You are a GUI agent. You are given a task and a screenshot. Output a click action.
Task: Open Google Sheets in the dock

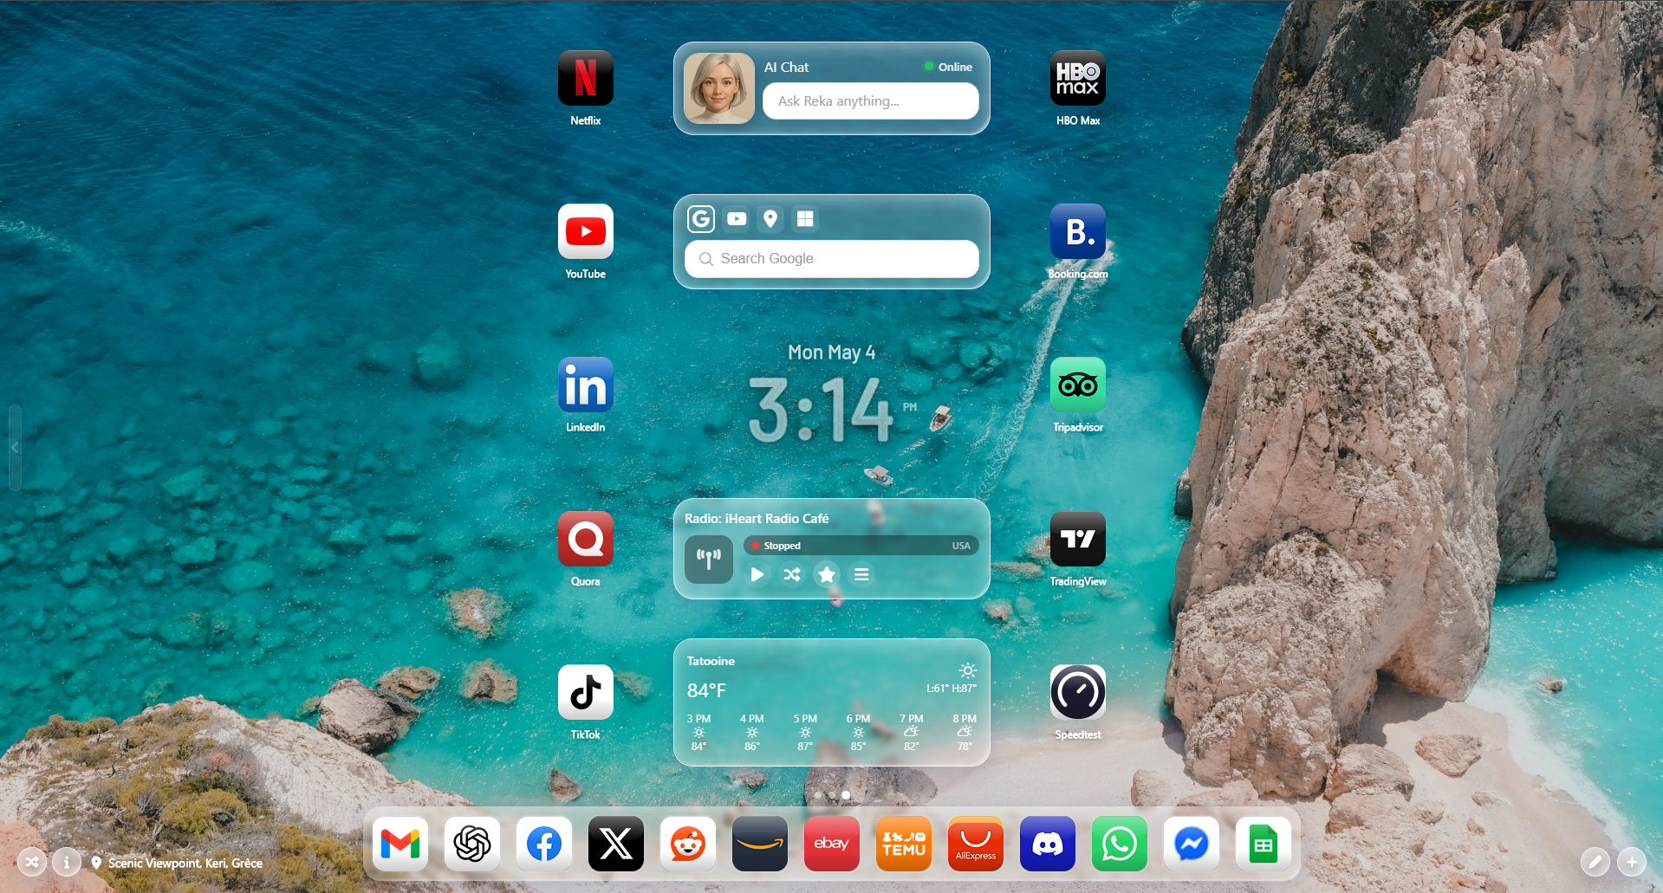(1263, 844)
